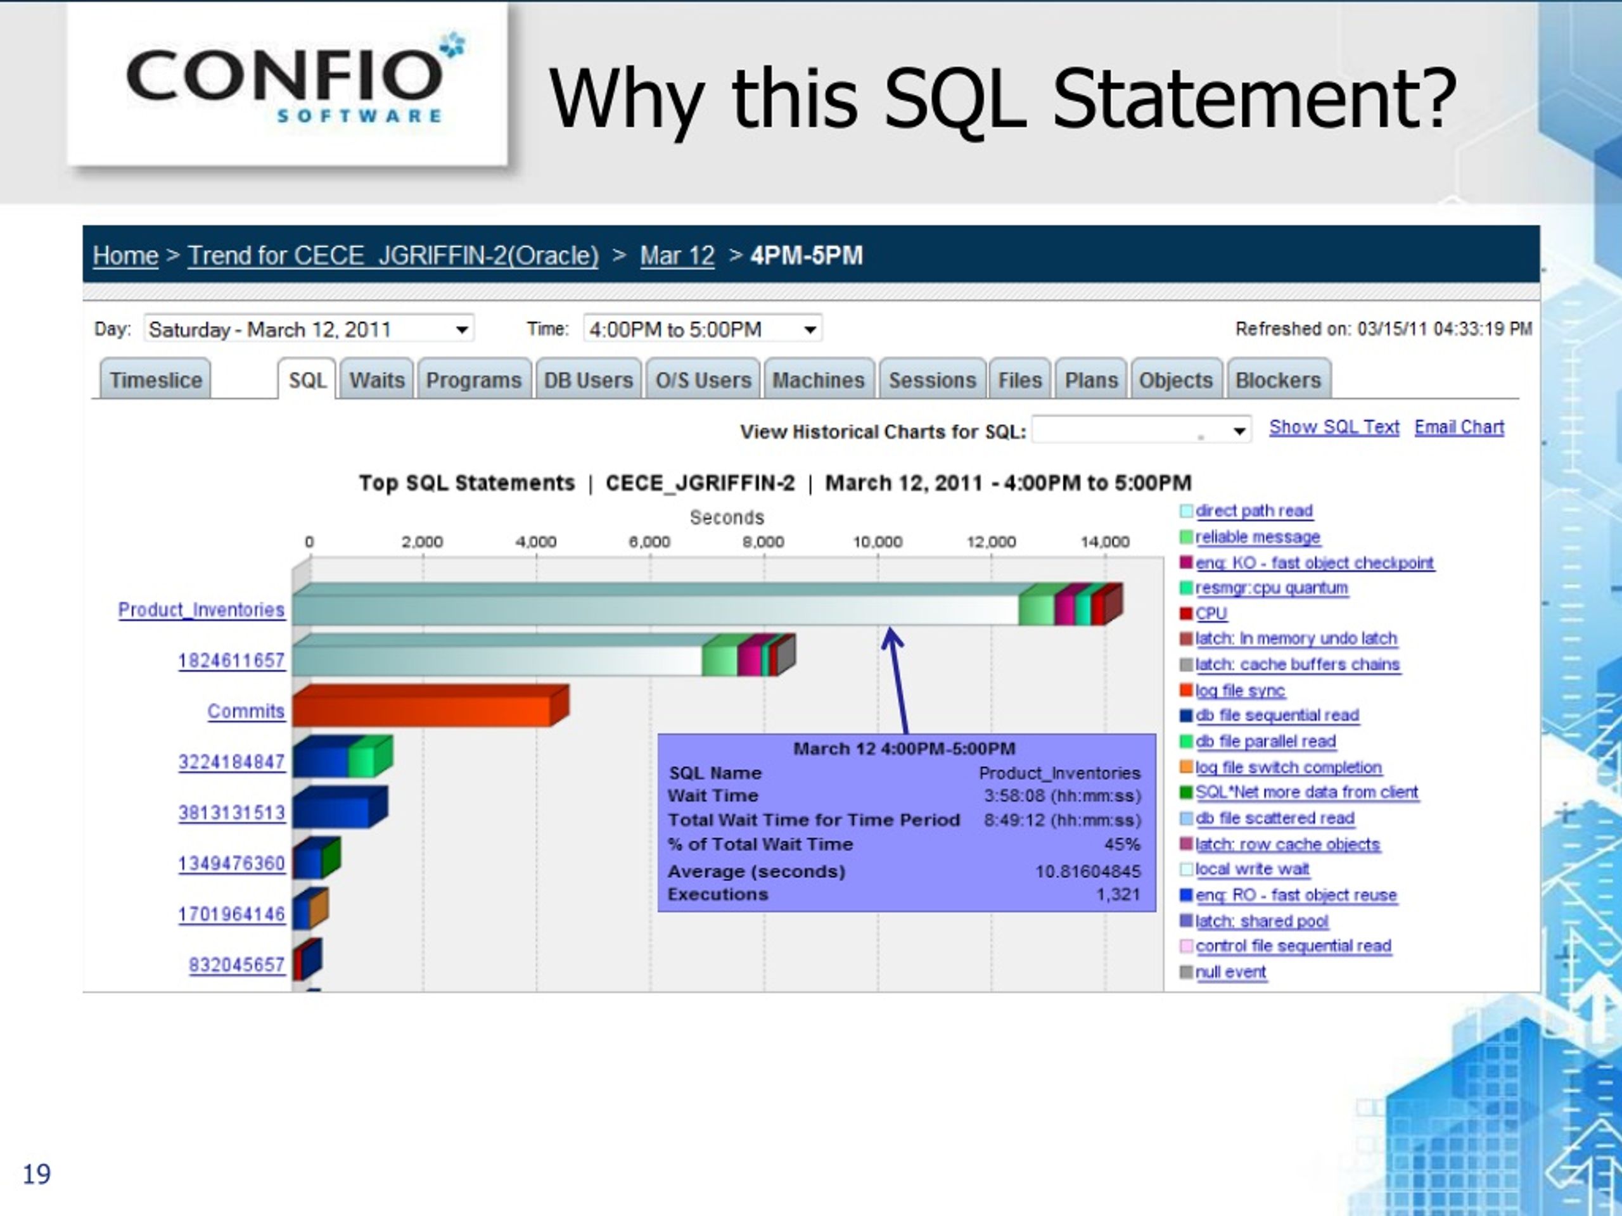Open SQL hash 832045657 link
The image size is (1622, 1216).
[x=236, y=965]
